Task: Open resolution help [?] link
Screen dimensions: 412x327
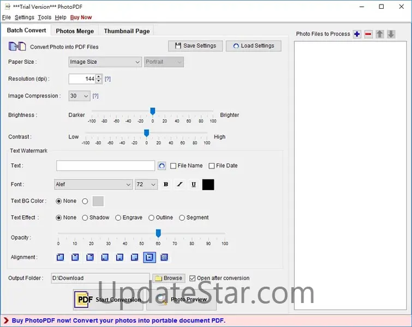Action: tap(108, 79)
